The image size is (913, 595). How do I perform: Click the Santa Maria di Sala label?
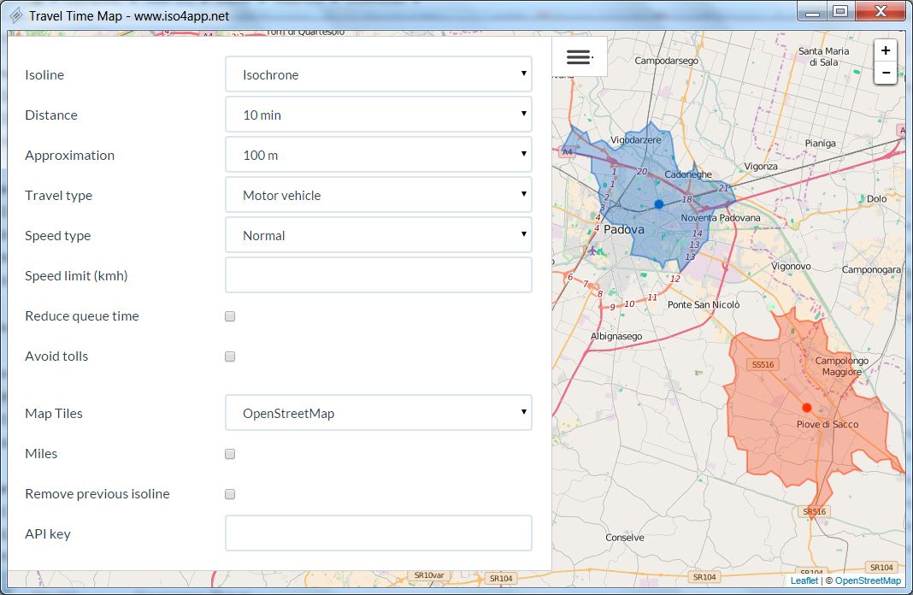coord(823,56)
